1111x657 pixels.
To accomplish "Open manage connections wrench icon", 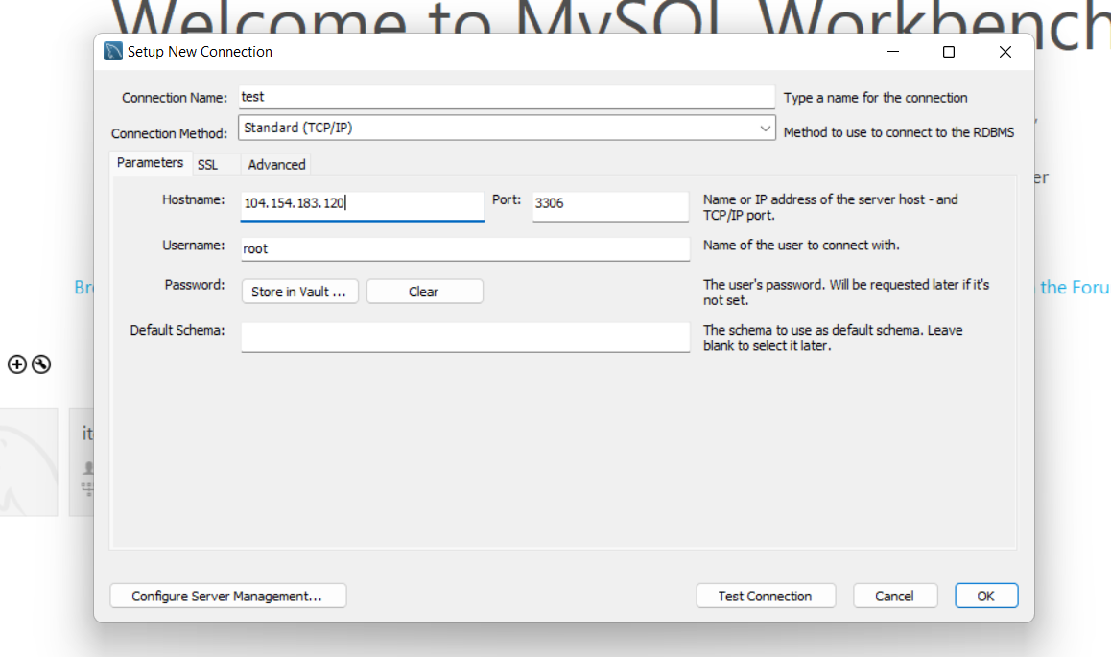I will (x=41, y=364).
